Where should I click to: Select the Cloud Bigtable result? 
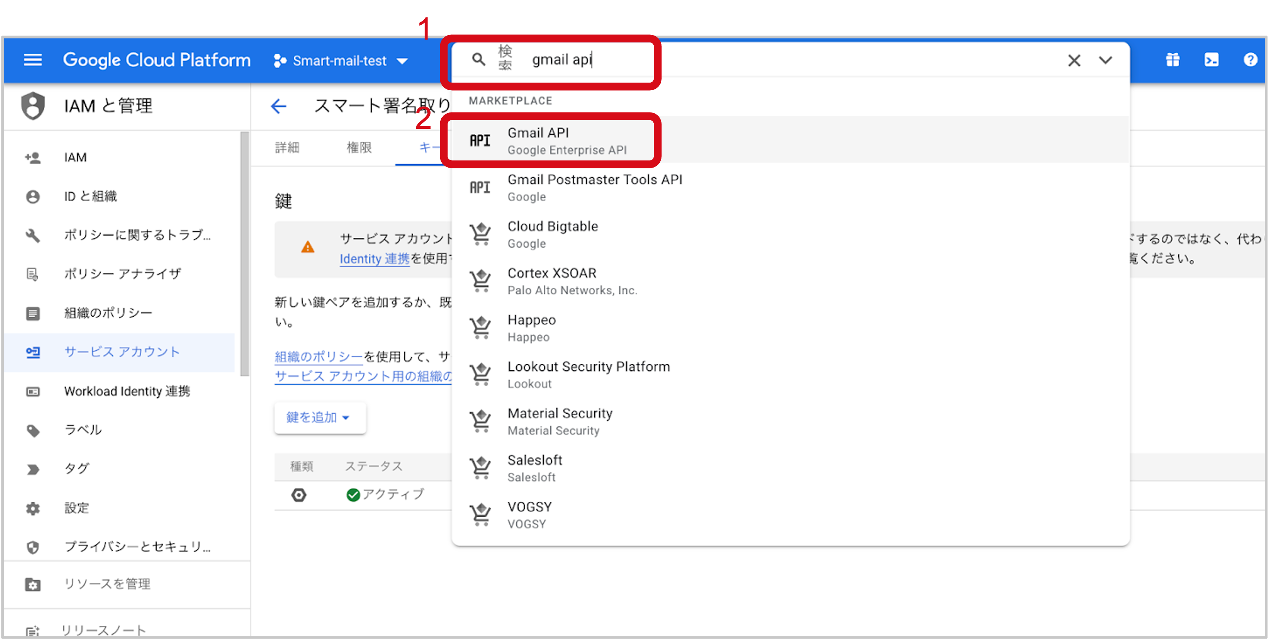(x=790, y=234)
